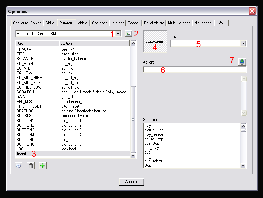Select the BUTTON5 mapping row
Image resolution: width=263 pixels, height=198 pixels.
(73, 140)
